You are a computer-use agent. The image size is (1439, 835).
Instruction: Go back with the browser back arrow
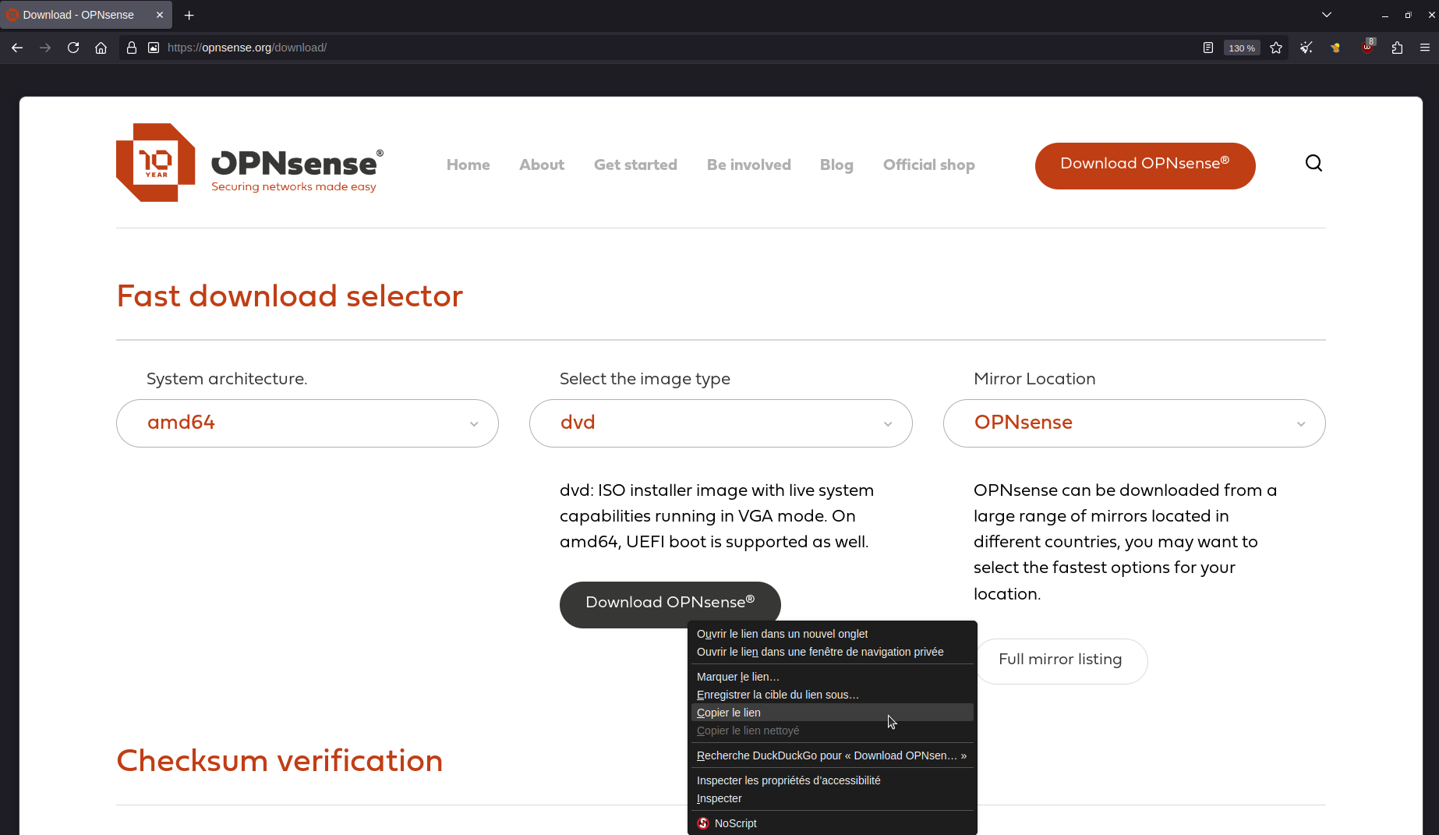point(17,48)
